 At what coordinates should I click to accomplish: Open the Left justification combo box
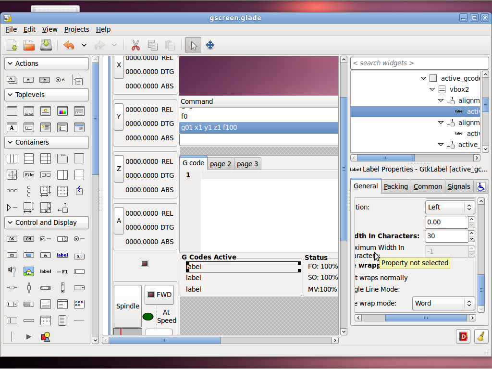[x=450, y=207]
